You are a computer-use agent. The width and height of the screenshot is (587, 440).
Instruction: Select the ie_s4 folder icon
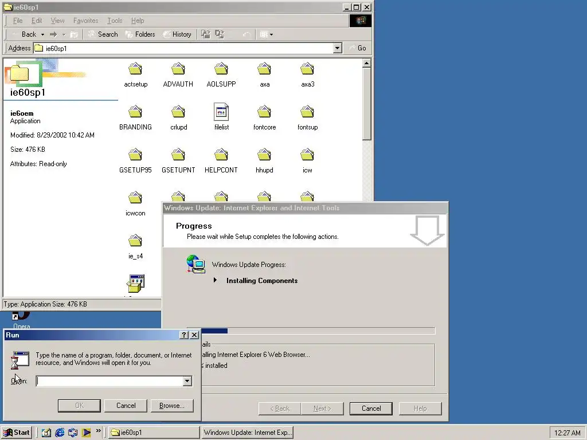click(x=135, y=241)
